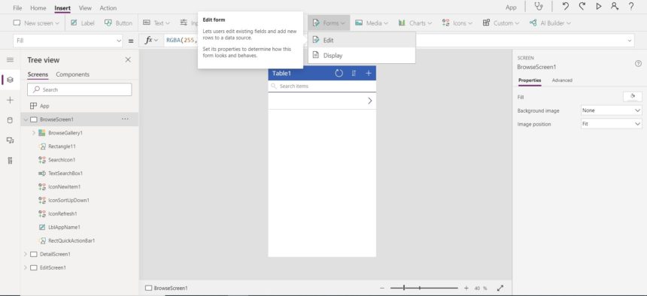Fit canvas to window with expand icon
This screenshot has width=647, height=296.
500,288
